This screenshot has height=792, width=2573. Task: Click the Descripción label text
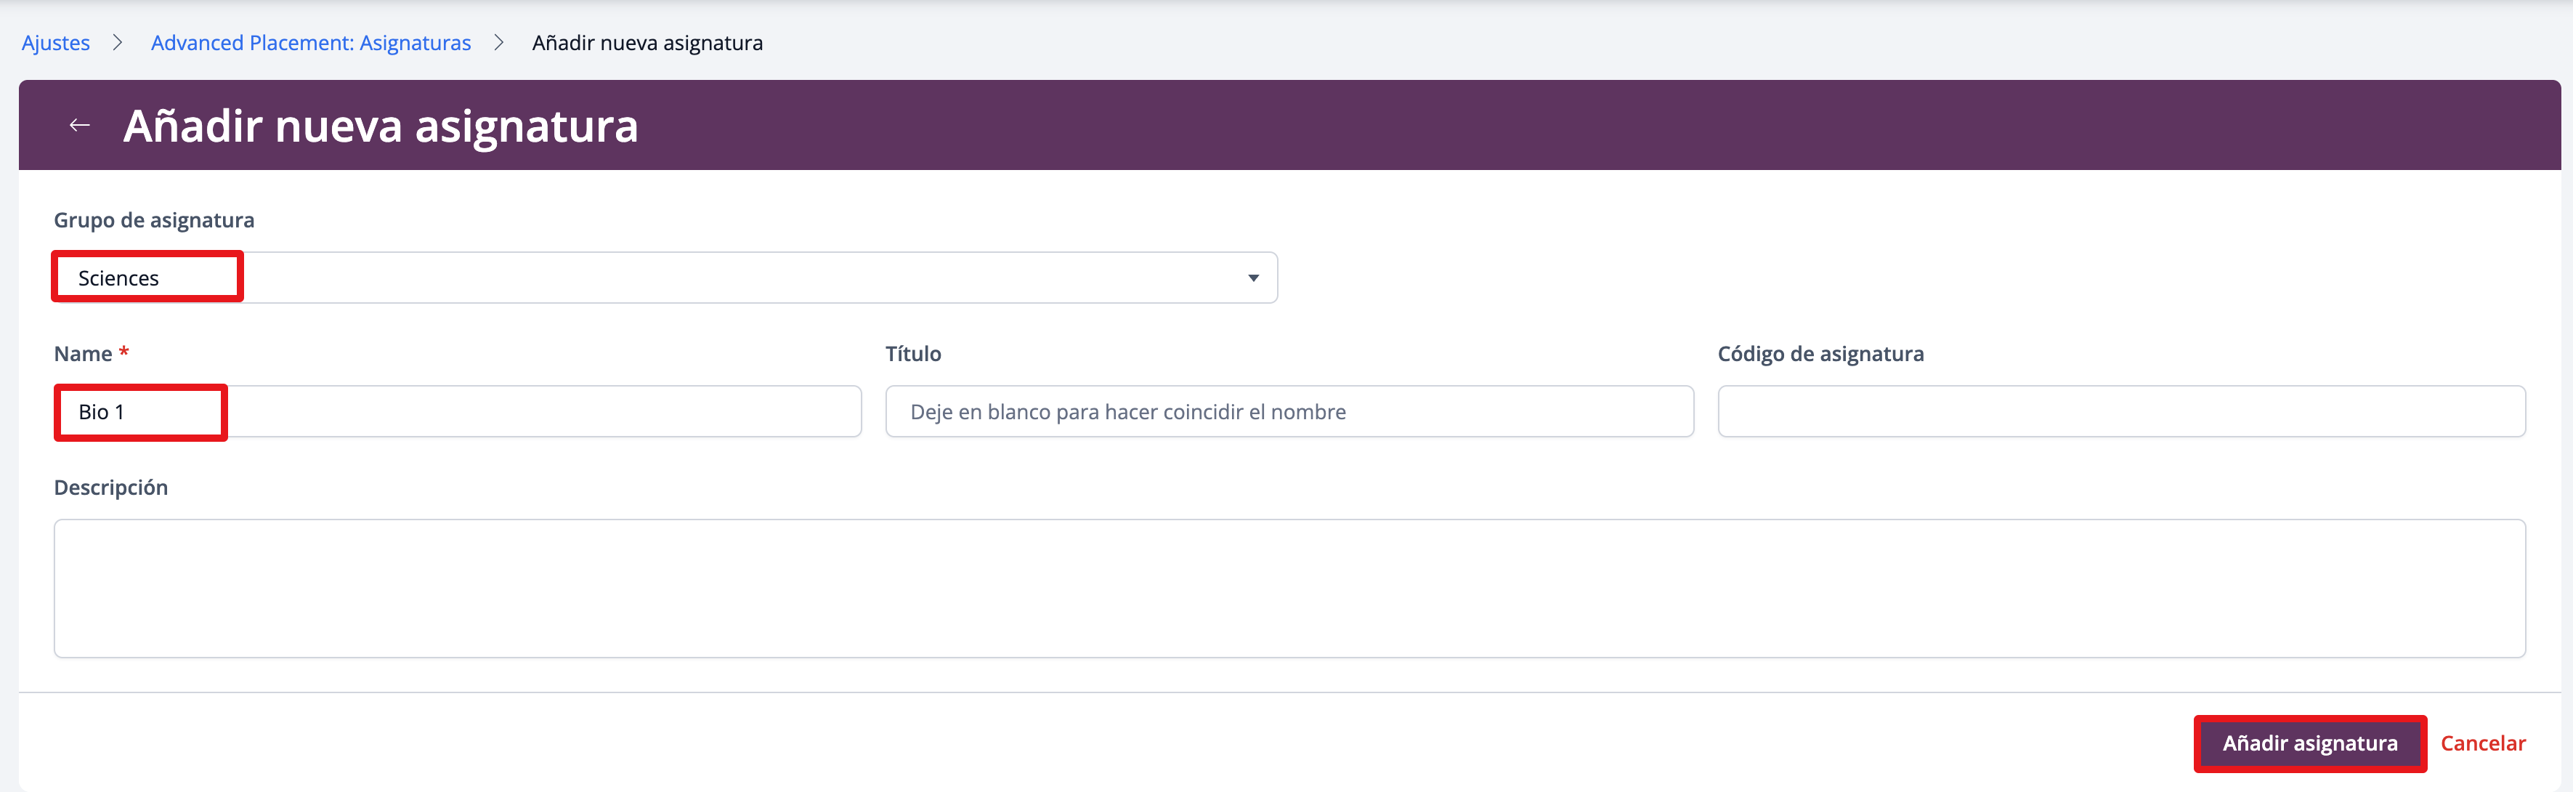point(111,488)
